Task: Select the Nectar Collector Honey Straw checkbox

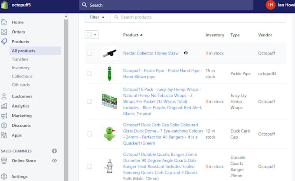Action: point(89,53)
